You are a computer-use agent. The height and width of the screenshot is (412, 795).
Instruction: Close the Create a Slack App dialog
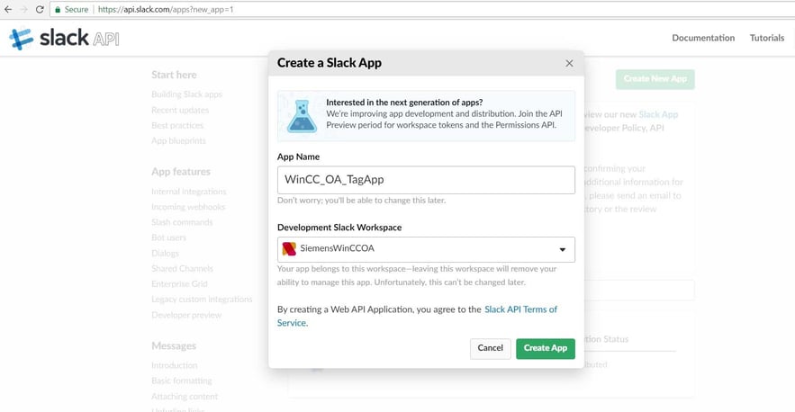pos(569,63)
